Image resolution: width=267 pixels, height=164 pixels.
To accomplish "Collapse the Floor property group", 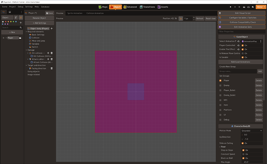I will pos(220,147).
